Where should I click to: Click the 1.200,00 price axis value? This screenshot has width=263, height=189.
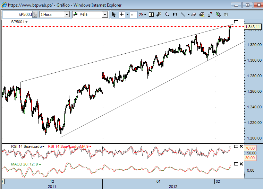pos(254,138)
